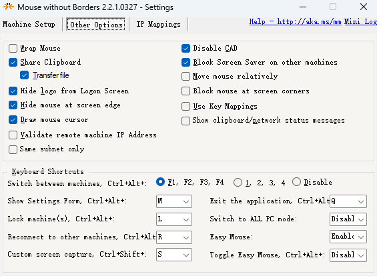The height and width of the screenshot is (276, 377).
Task: Open the Show Settings Form key dropdown
Action: [x=174, y=201]
